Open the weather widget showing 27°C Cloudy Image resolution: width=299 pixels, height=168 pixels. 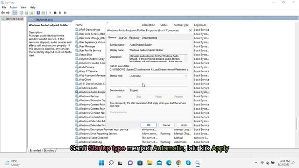click(12, 163)
